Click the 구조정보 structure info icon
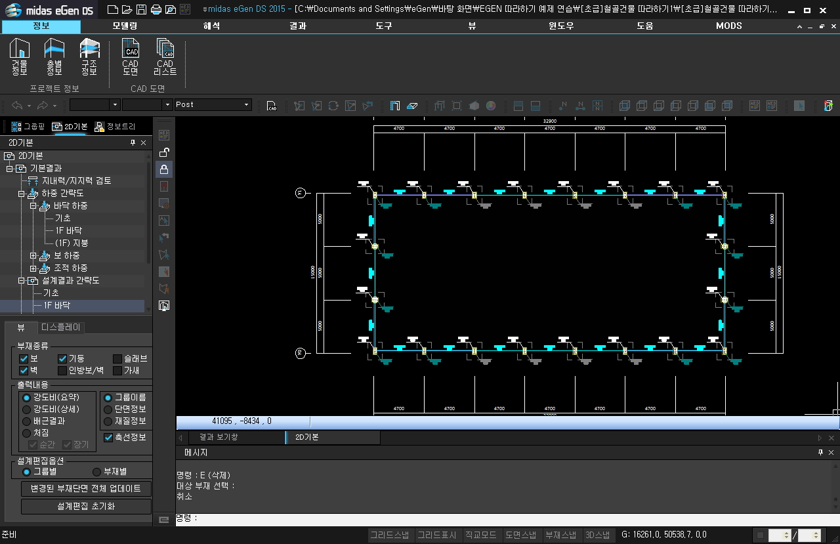Image resolution: width=840 pixels, height=544 pixels. [89, 56]
